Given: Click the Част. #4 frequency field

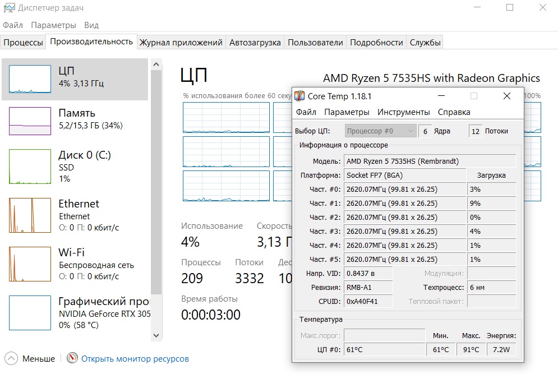Looking at the screenshot, I should pos(405,245).
